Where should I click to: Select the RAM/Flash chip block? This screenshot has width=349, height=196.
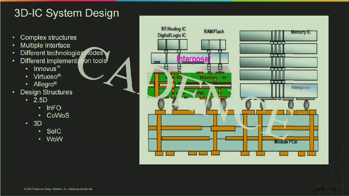(x=213, y=45)
